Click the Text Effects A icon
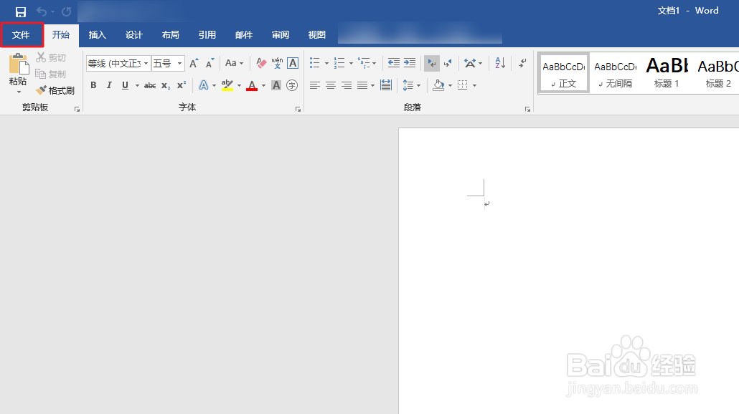739x414 pixels. click(x=203, y=85)
